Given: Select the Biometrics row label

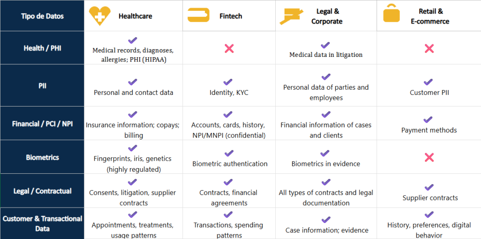Looking at the screenshot, I should [42, 157].
